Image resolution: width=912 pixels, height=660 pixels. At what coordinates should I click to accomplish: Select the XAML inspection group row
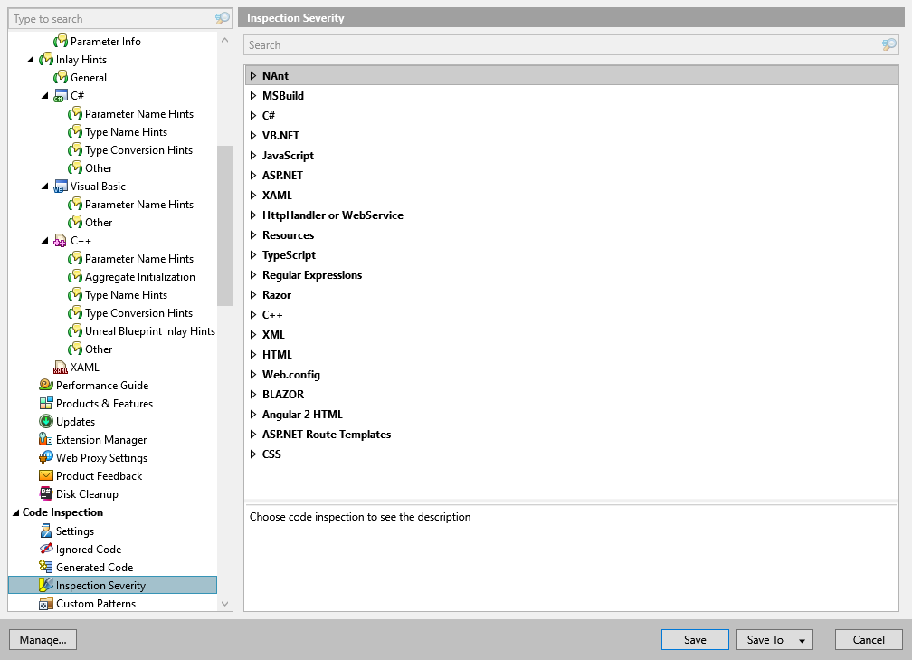coord(571,195)
